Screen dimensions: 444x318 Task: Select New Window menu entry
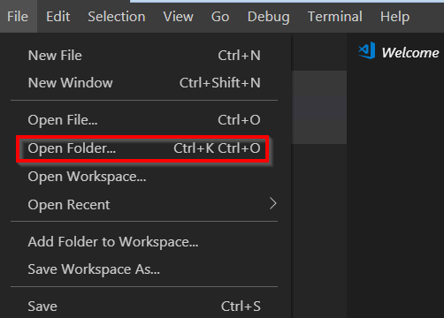144,83
